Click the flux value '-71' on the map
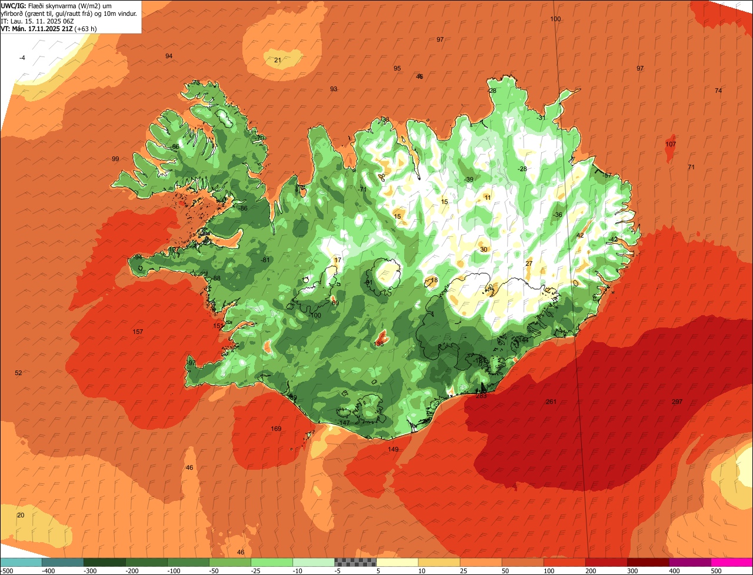The height and width of the screenshot is (575, 753). pyautogui.click(x=362, y=189)
